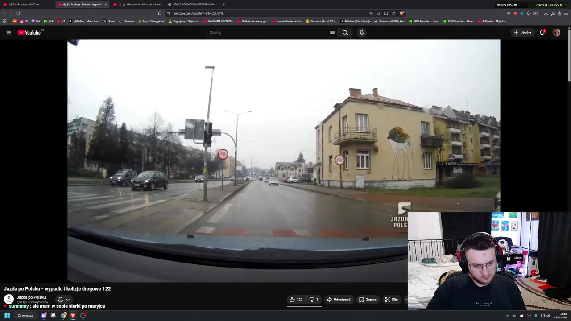
Task: Bookmark this page with the bookmark icon
Action: pyautogui.click(x=160, y=13)
